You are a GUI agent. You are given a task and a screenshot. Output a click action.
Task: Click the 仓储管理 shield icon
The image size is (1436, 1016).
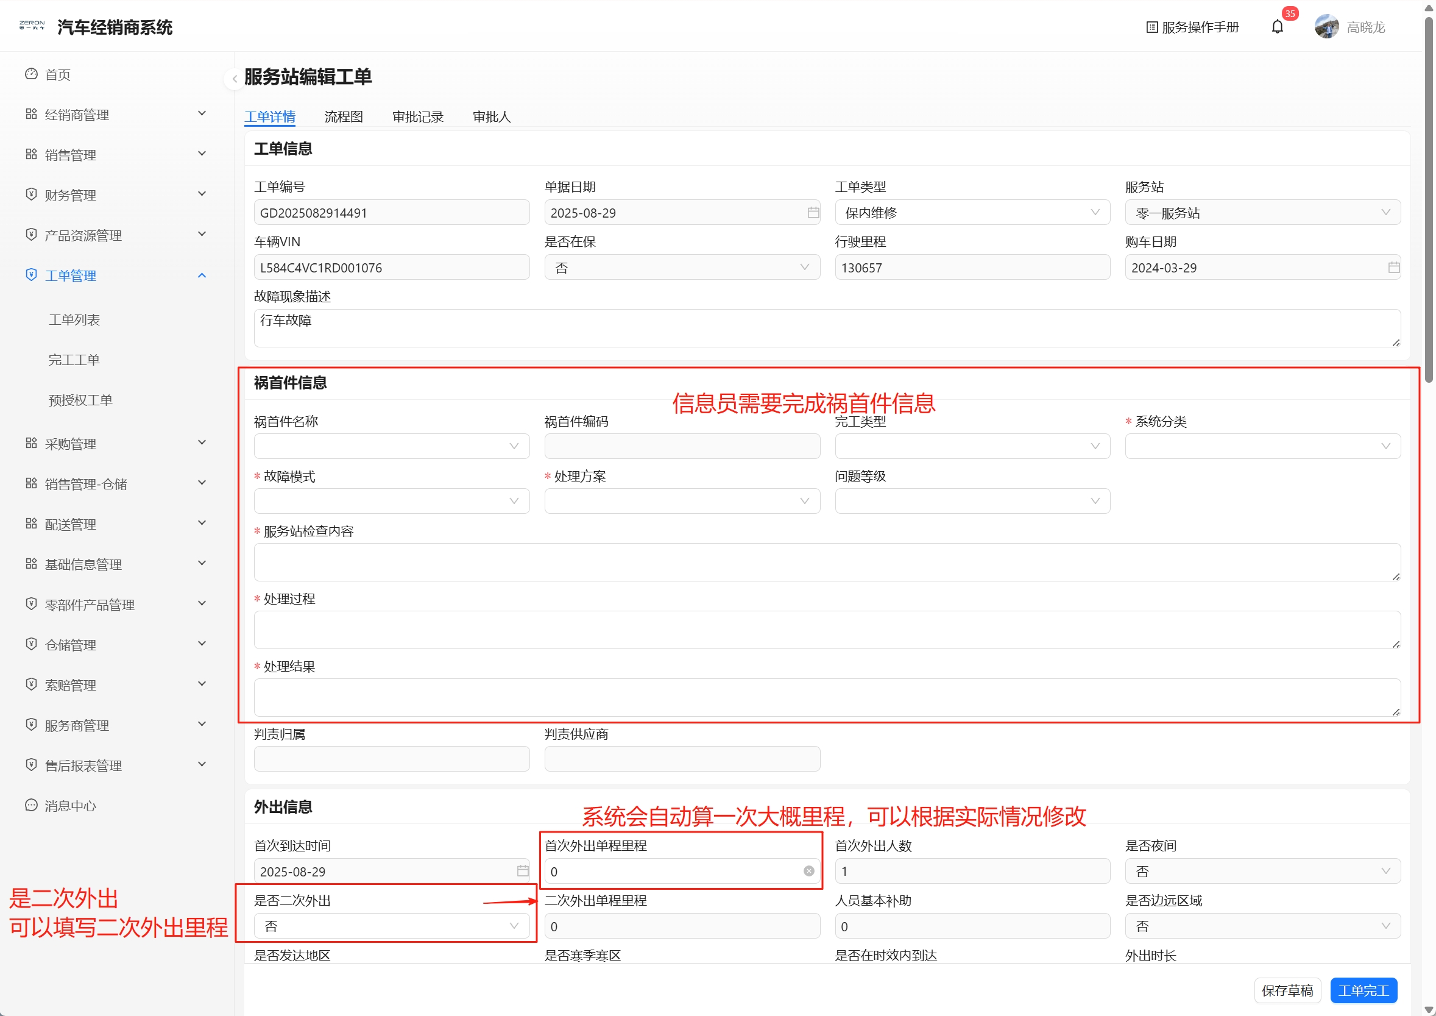click(31, 644)
